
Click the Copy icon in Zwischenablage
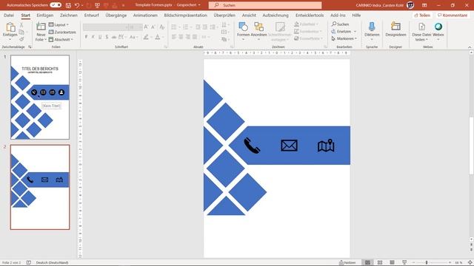tap(21, 32)
